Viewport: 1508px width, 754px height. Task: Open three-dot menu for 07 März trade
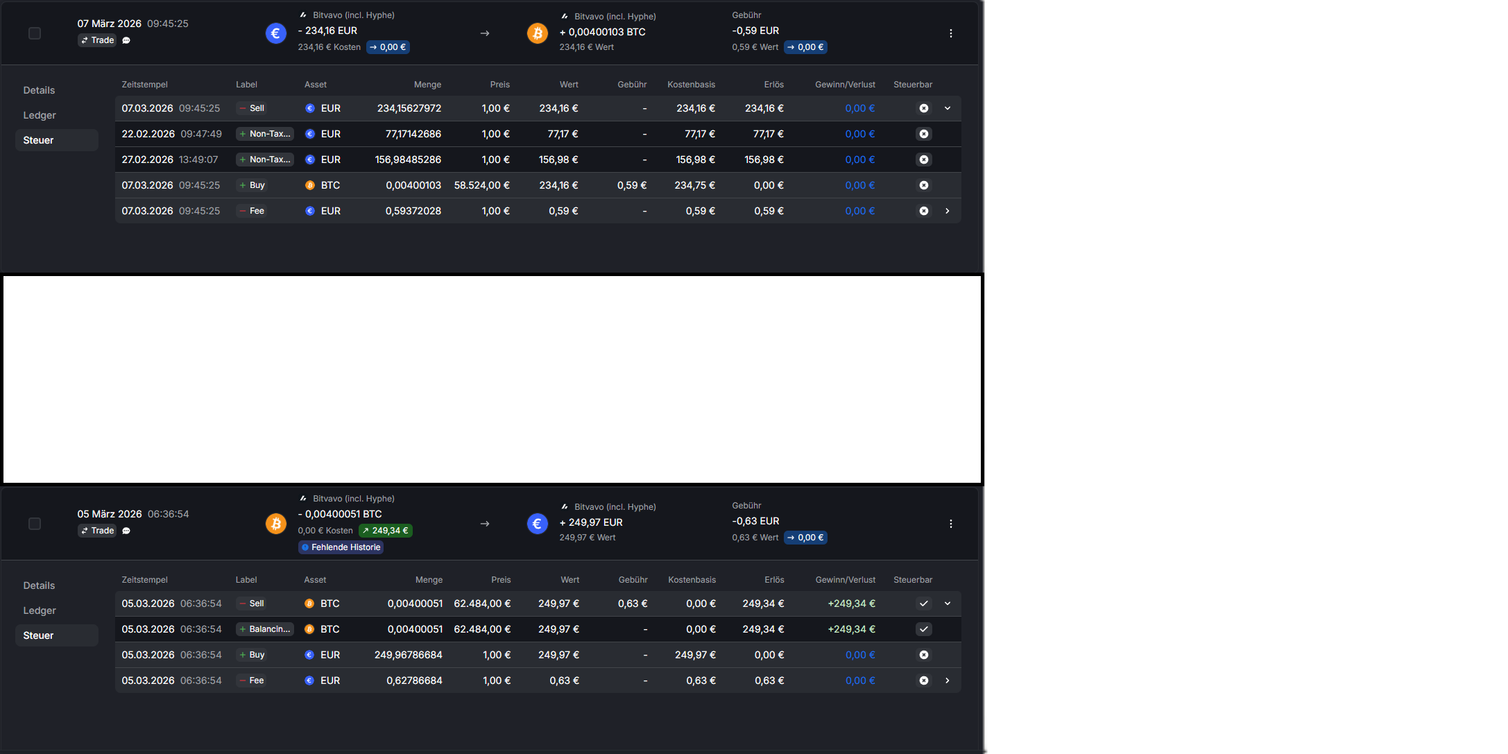tap(950, 33)
